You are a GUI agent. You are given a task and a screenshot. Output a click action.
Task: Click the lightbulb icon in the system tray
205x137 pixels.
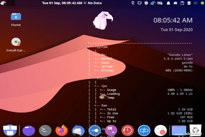pyautogui.click(x=133, y=3)
